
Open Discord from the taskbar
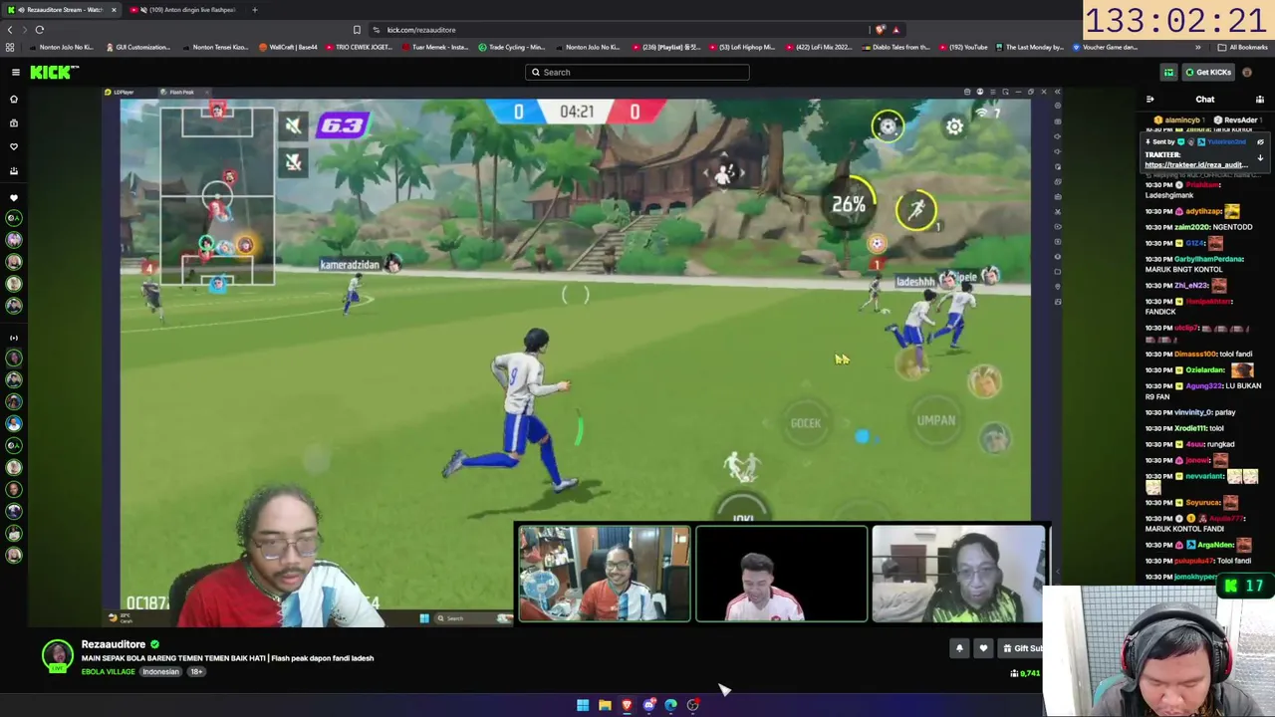click(x=648, y=705)
